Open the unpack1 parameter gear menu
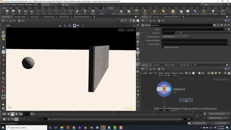This screenshot has width=231, height=130. (214, 25)
